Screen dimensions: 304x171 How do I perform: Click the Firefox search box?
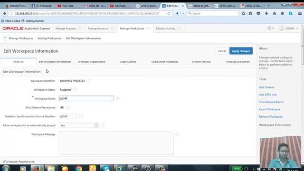(213, 13)
